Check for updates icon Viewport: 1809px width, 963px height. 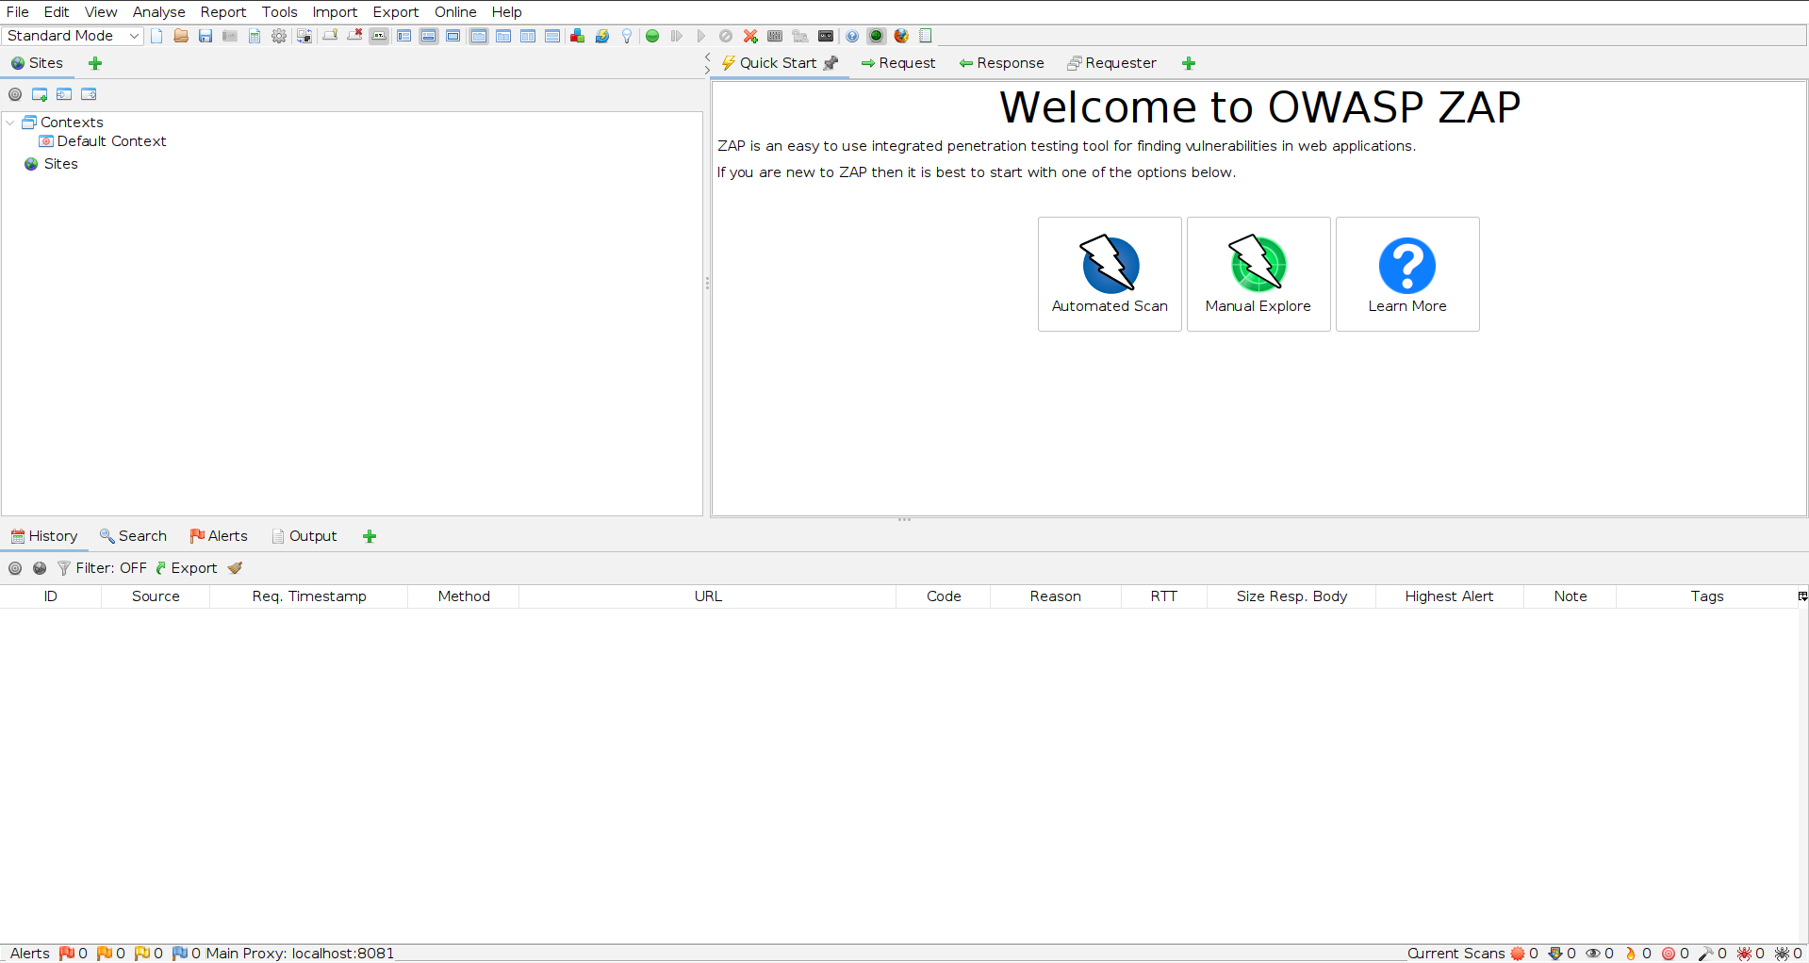(601, 36)
